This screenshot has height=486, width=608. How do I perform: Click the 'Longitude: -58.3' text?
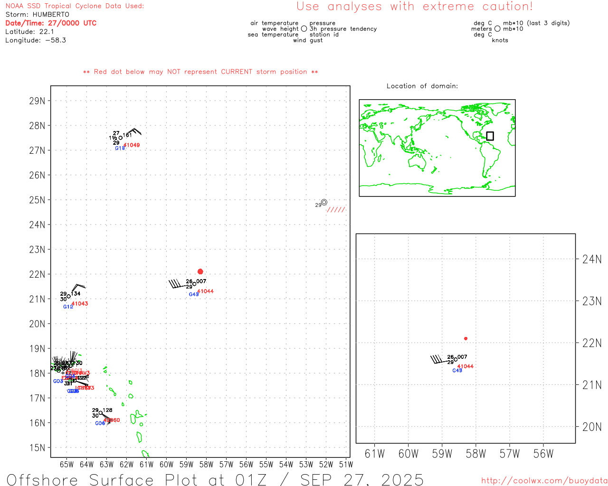(x=36, y=40)
